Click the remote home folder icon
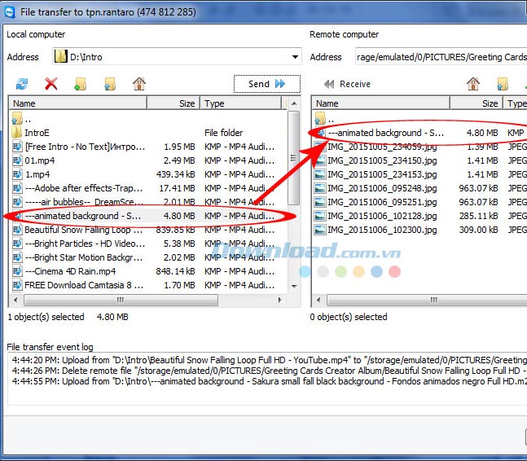The image size is (527, 461). click(x=473, y=84)
